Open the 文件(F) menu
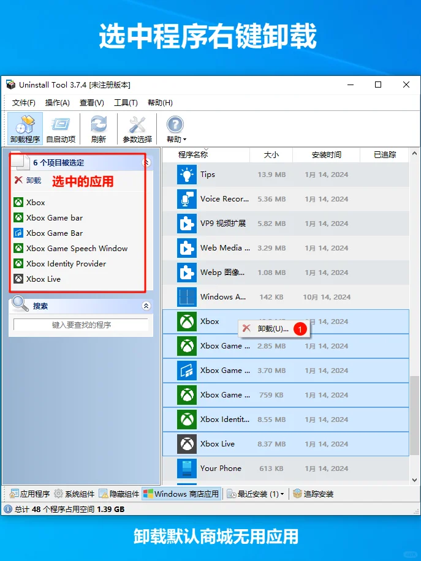This screenshot has height=561, width=421. click(x=24, y=103)
